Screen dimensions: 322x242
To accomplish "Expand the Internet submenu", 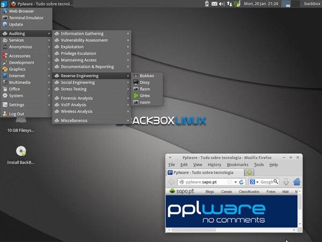I will [x=26, y=76].
